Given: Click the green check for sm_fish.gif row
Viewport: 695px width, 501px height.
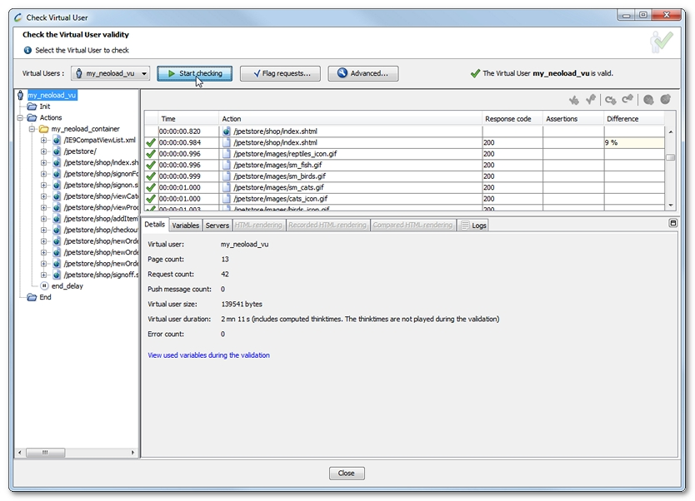Looking at the screenshot, I should [151, 165].
